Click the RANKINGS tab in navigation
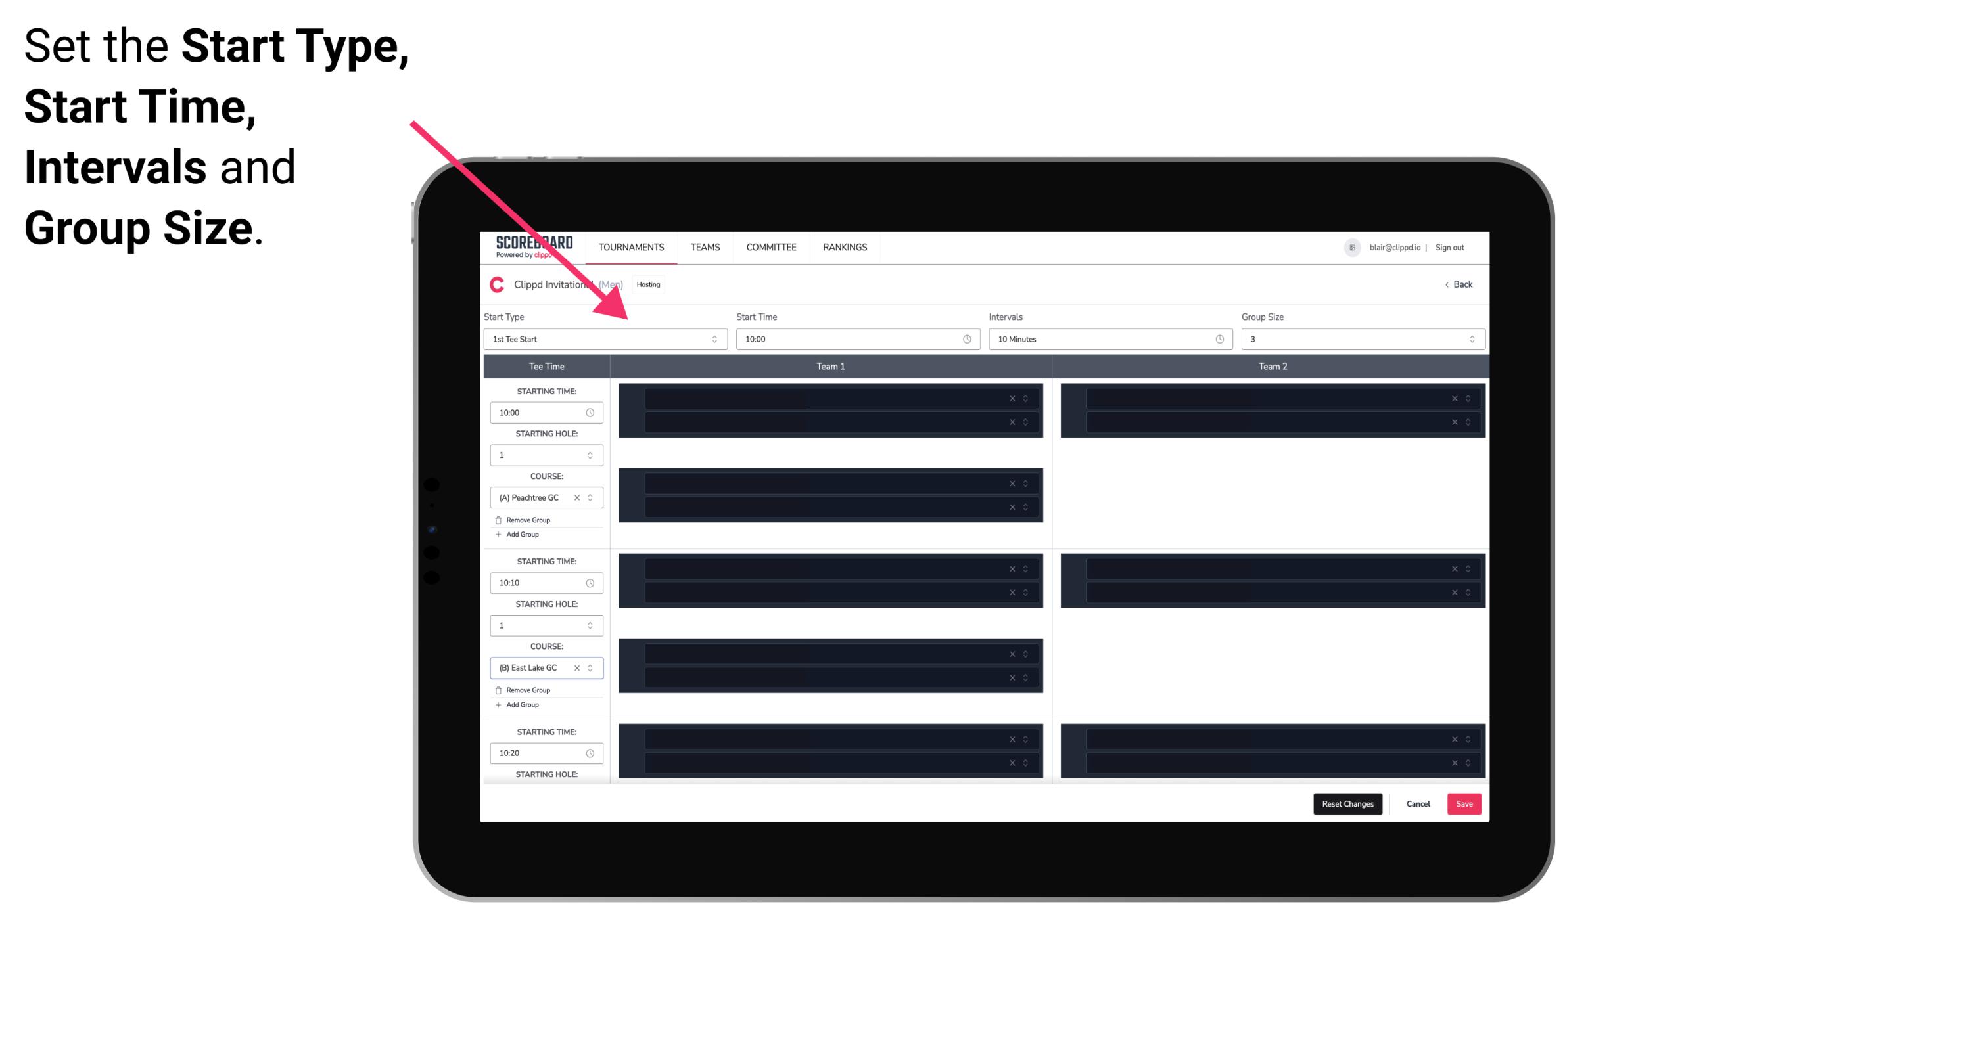Screen dimensions: 1962x1055 tap(845, 247)
